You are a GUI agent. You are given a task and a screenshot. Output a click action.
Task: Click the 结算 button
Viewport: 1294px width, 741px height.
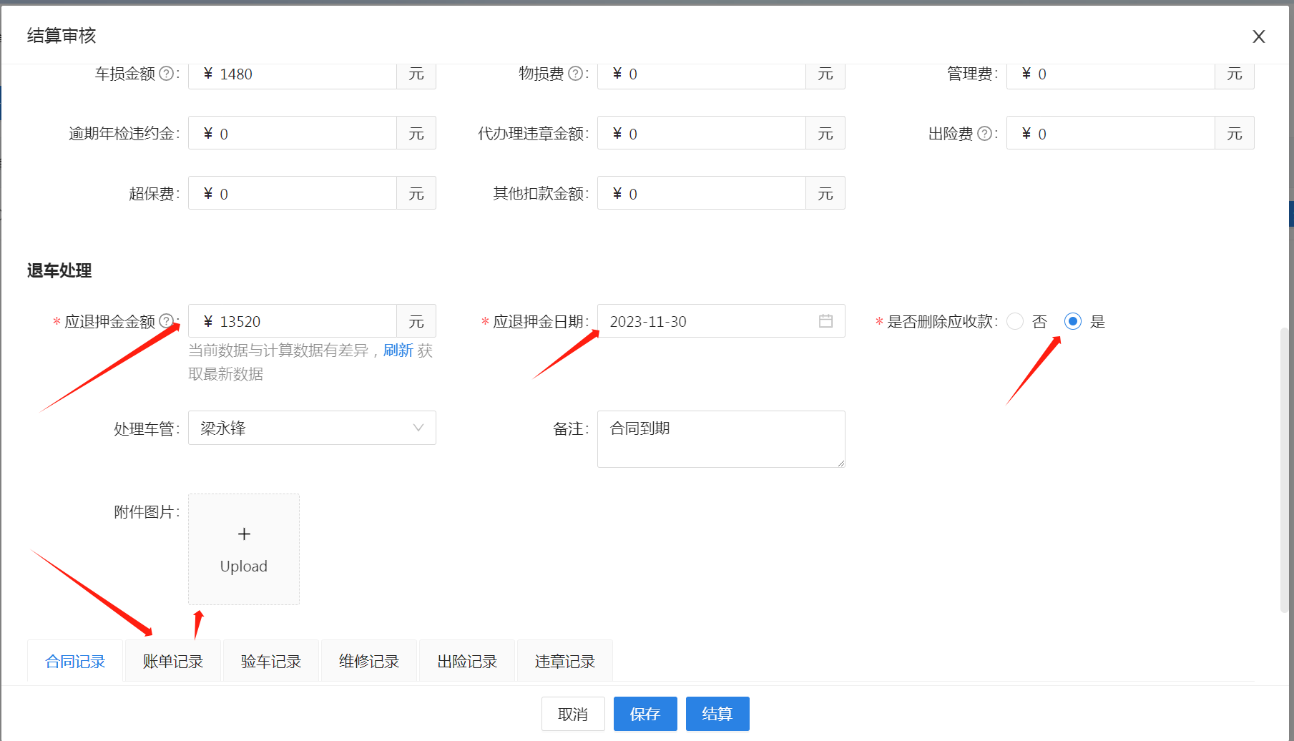click(717, 714)
